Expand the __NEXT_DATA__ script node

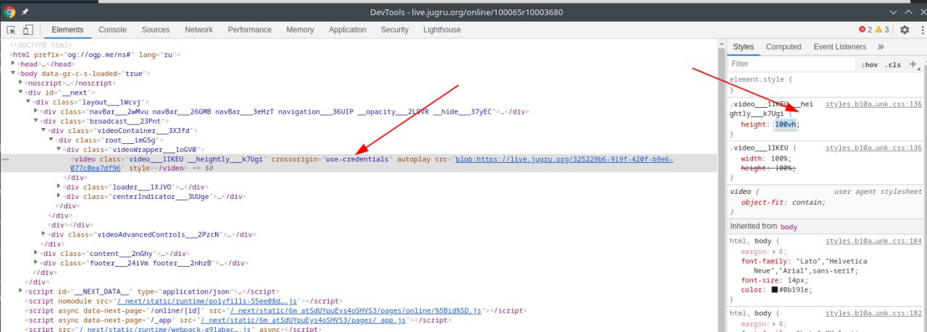pyautogui.click(x=21, y=291)
